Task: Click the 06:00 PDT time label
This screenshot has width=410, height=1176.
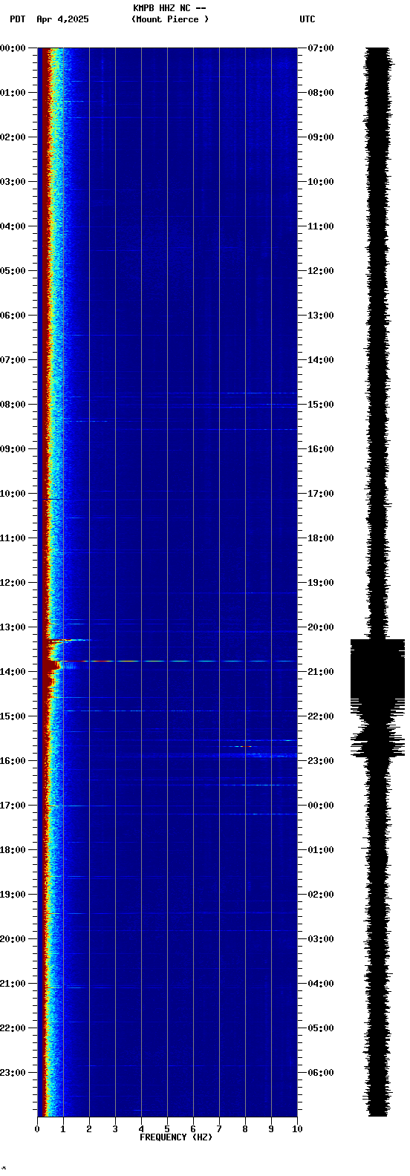Action: click(13, 316)
